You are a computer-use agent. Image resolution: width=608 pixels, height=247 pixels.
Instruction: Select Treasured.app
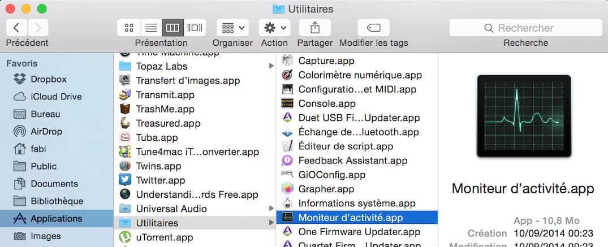[x=195, y=123]
